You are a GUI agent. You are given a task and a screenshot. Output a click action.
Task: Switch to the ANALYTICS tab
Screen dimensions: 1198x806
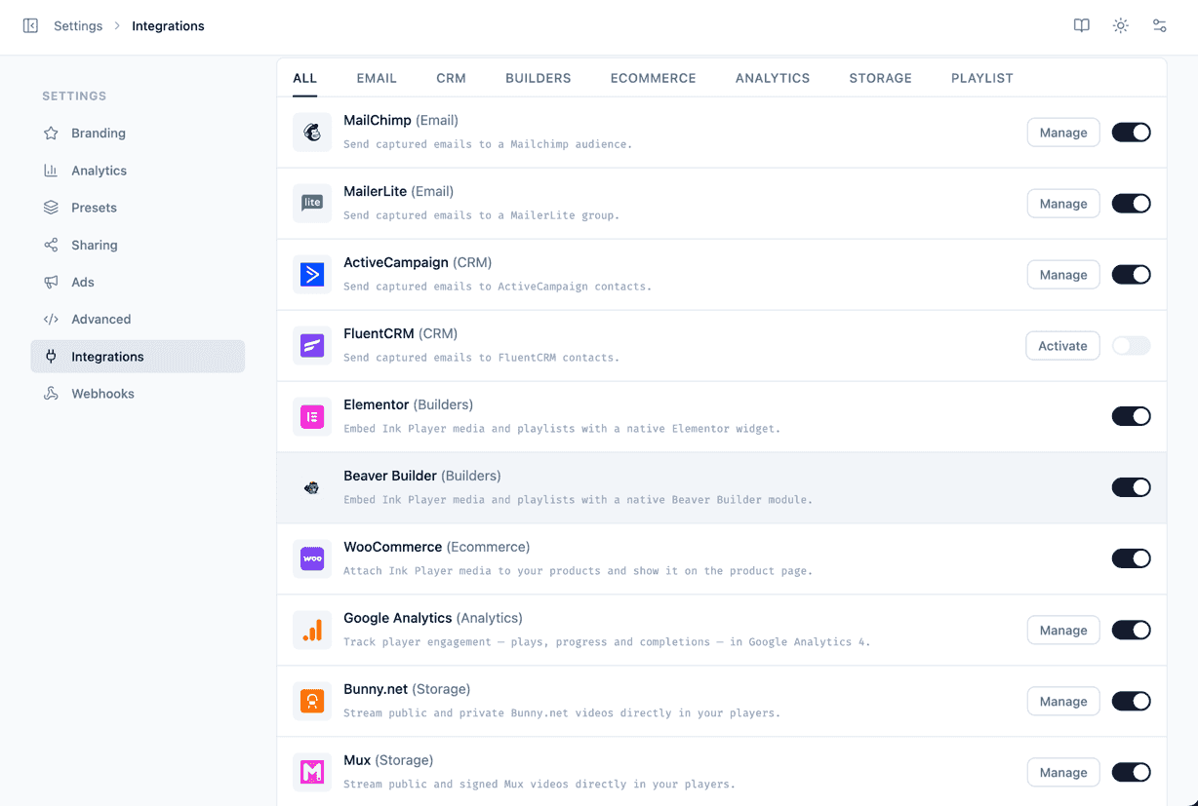[x=773, y=78]
